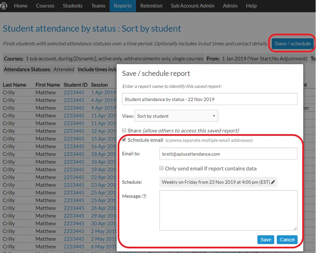Open the 1 Apr 2019 session link
316x253 pixels.
click(x=103, y=92)
